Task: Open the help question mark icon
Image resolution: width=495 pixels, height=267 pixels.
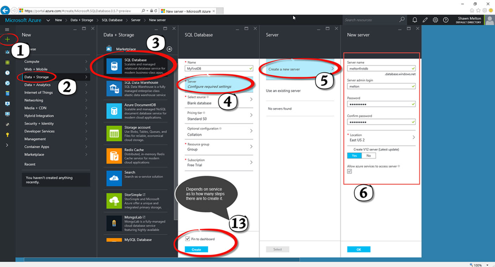Action: coord(446,20)
